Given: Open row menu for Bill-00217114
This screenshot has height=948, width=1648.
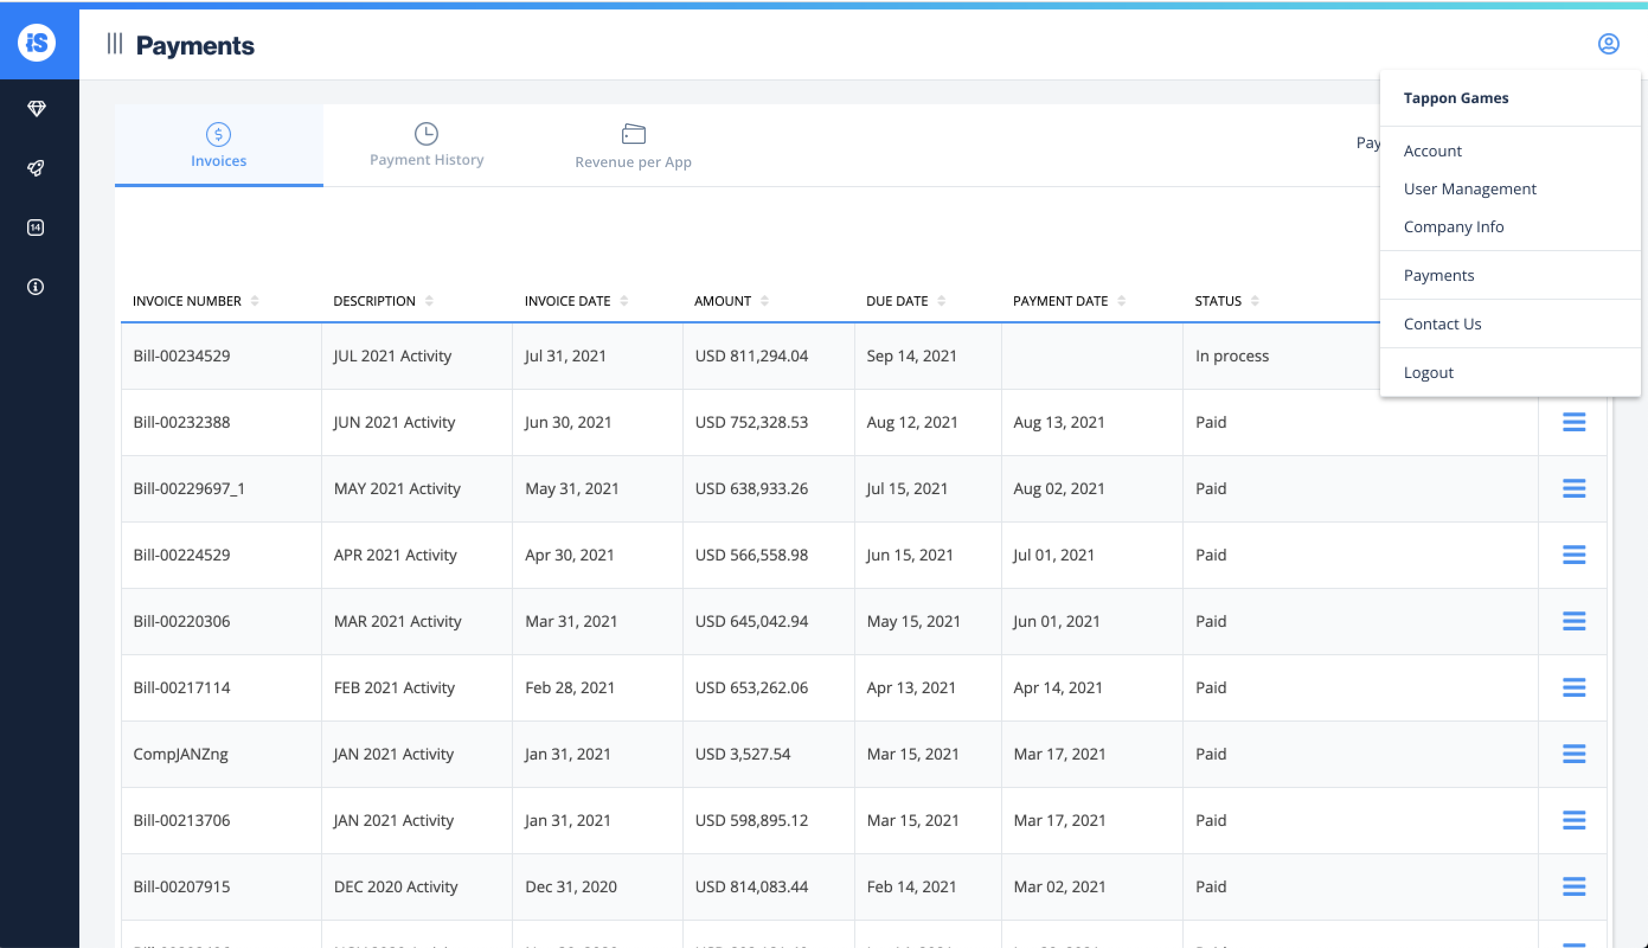Looking at the screenshot, I should coord(1574,687).
